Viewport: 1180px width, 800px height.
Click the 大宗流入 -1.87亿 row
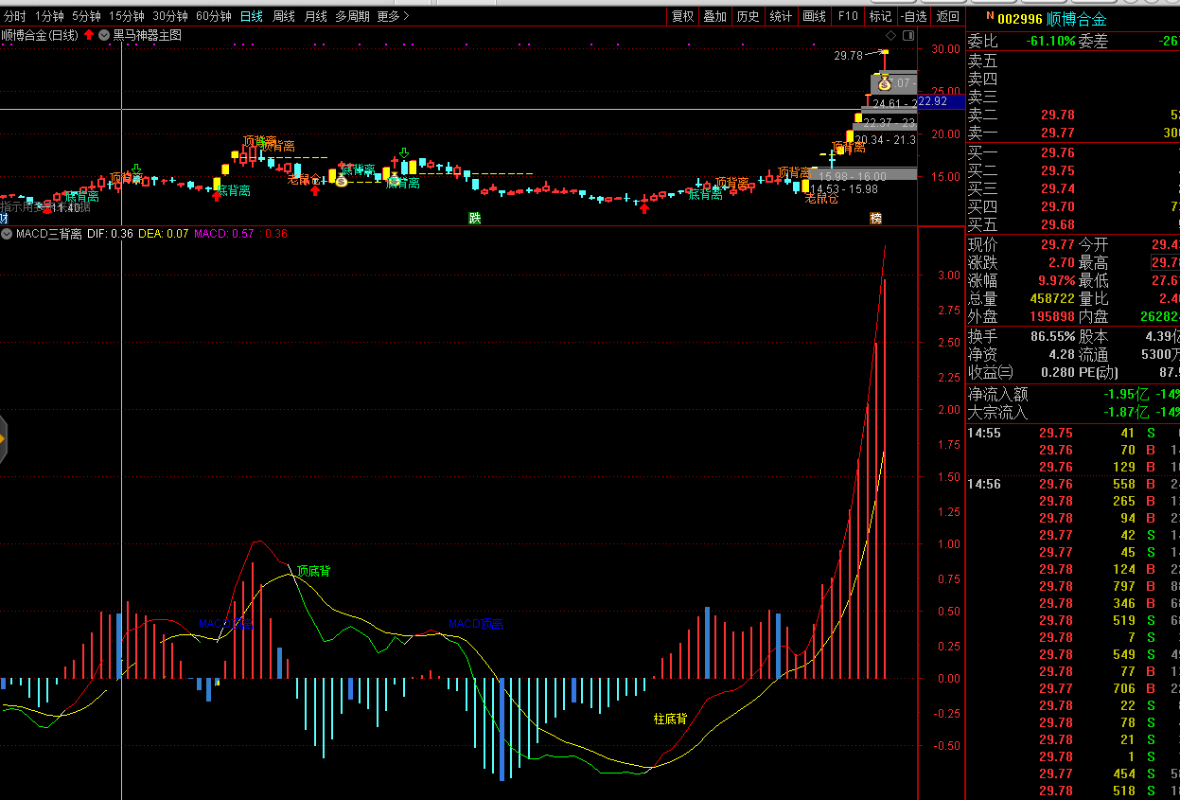(1073, 412)
